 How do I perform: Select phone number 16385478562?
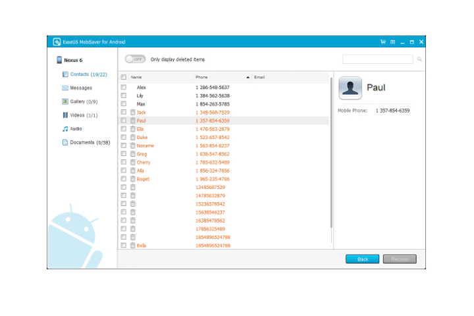(x=211, y=221)
